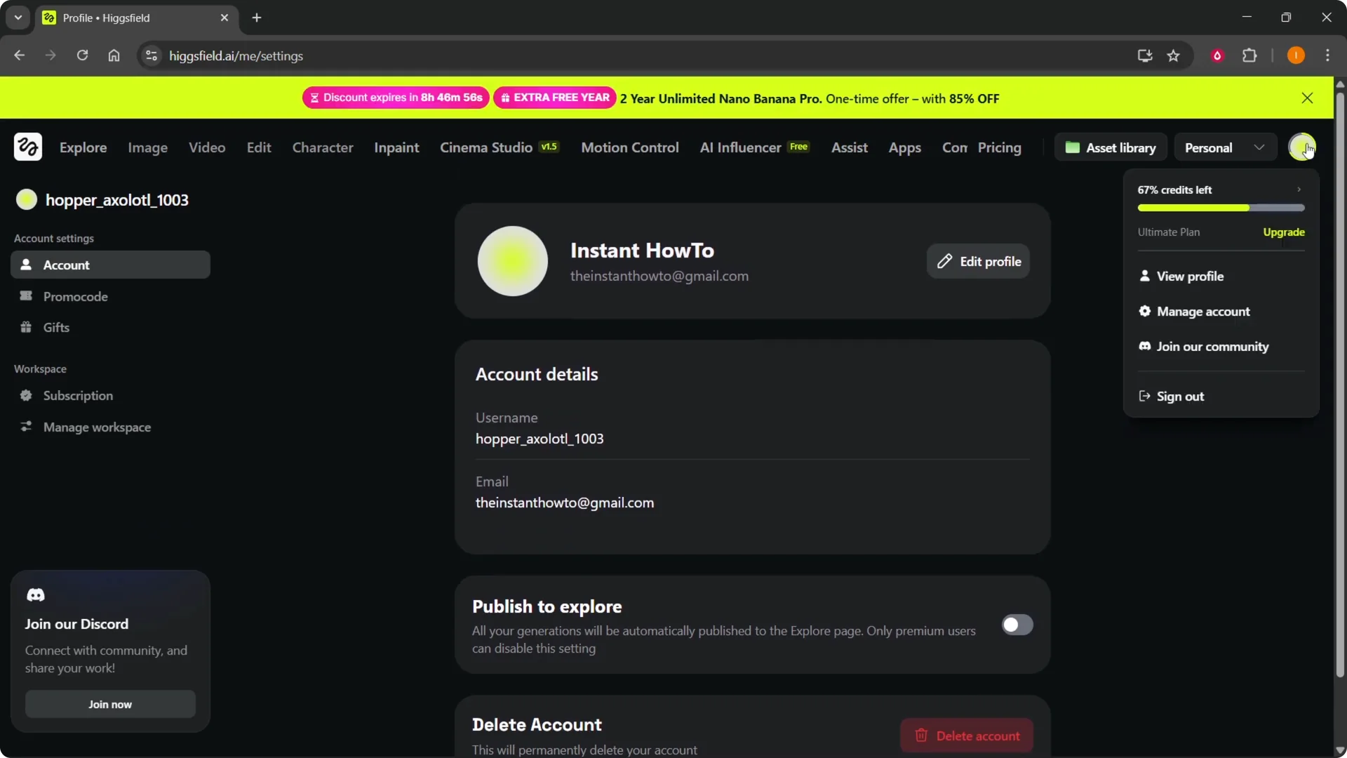Click the Gifts icon in sidebar
The width and height of the screenshot is (1347, 758).
click(26, 327)
